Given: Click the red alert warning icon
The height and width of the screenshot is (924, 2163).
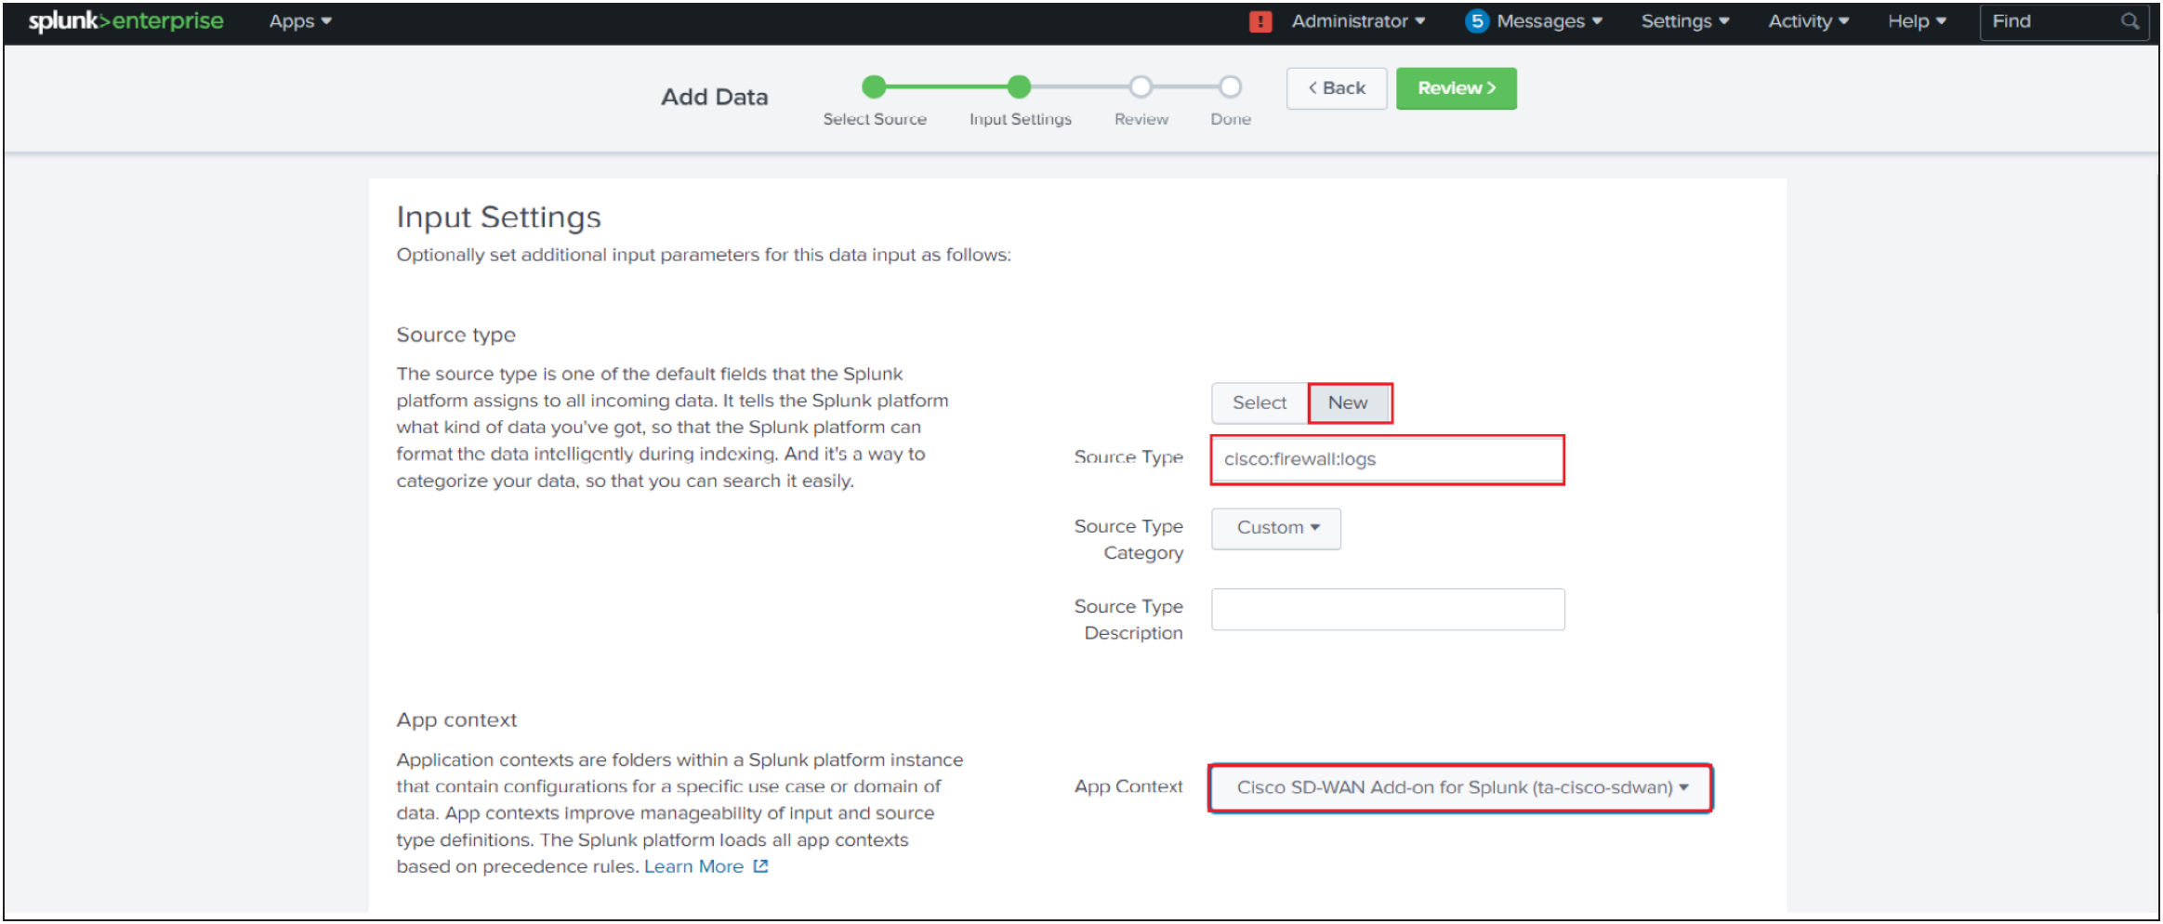Looking at the screenshot, I should coord(1260,21).
